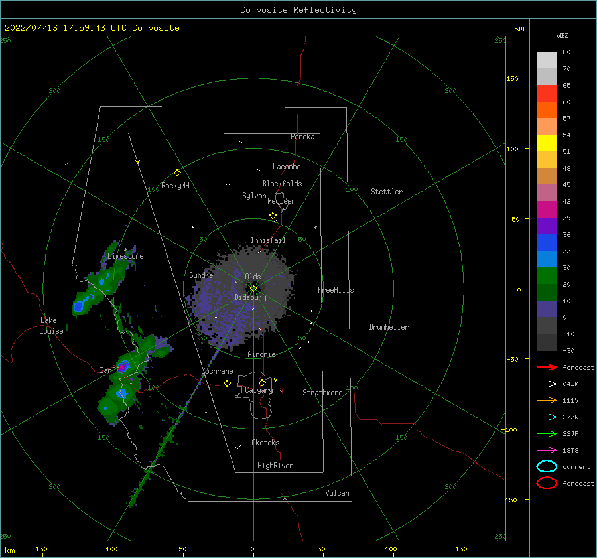This screenshot has height=558, width=597.
Task: Click the Okotoks label
Action: click(265, 443)
